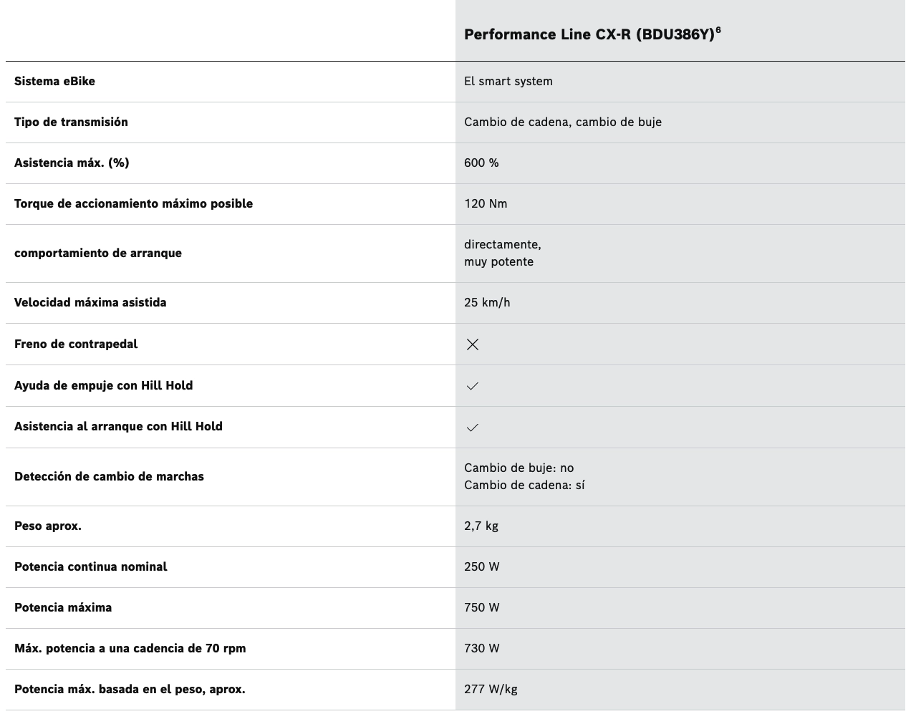Click checkmark icon for Asistencia al arranque

pos(472,428)
